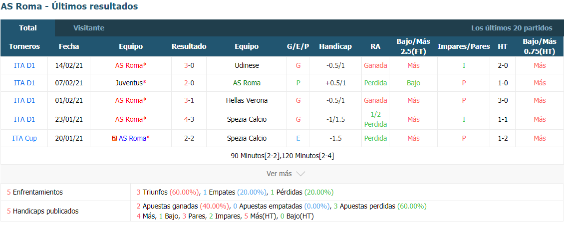567x225 pixels.
Task: Click the Handicap column header
Action: point(335,46)
